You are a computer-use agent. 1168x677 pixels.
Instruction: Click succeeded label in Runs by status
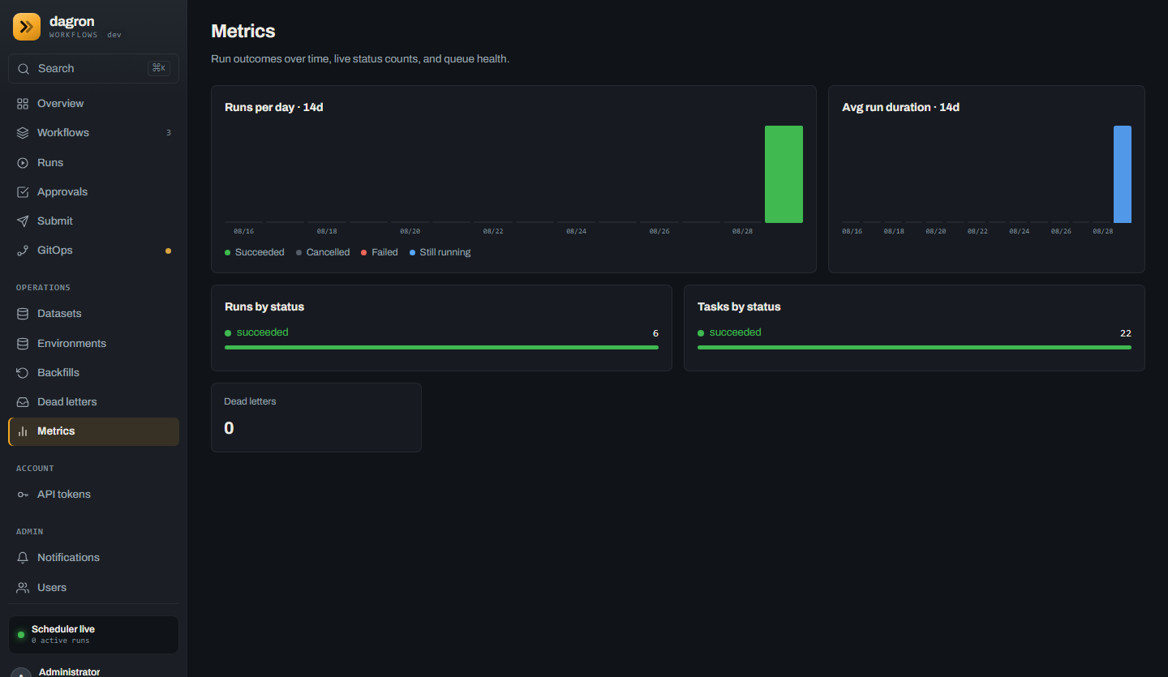[262, 332]
